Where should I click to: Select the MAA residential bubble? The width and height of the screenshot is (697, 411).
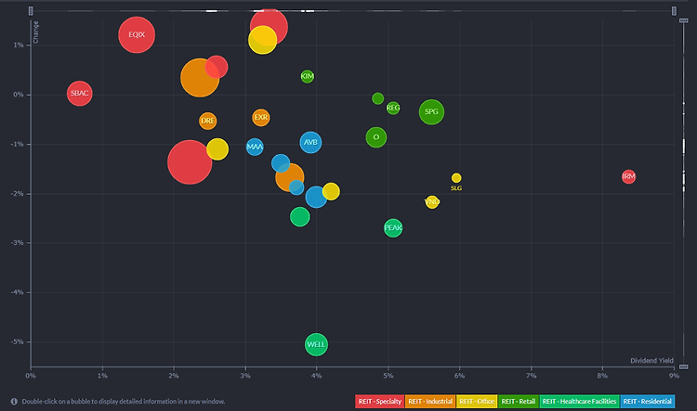pos(255,147)
